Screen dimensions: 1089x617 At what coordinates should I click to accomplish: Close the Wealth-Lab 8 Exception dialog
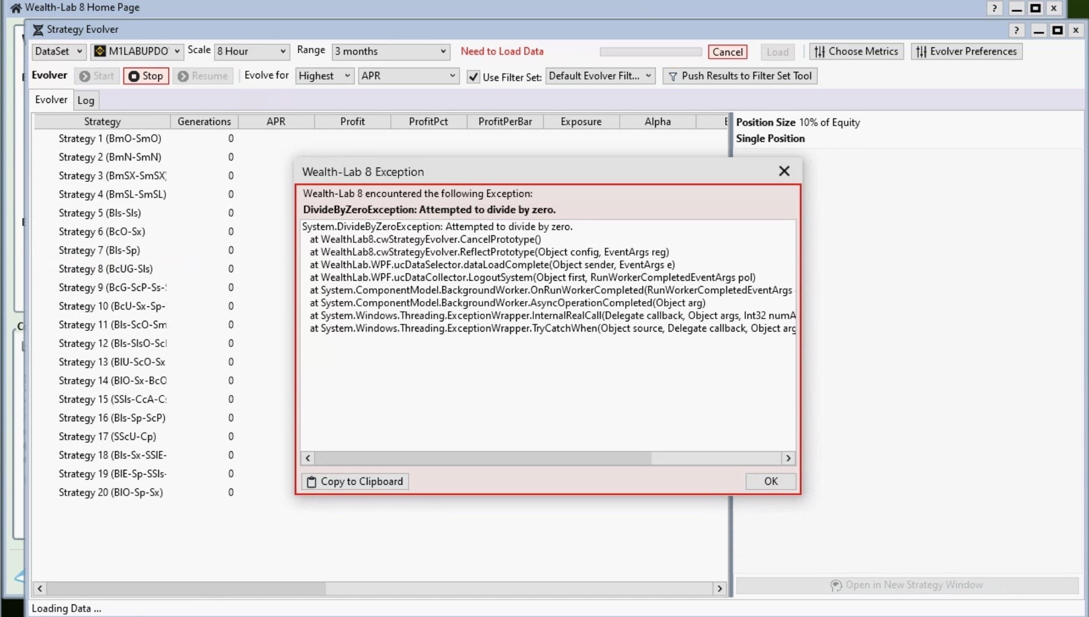pos(783,171)
